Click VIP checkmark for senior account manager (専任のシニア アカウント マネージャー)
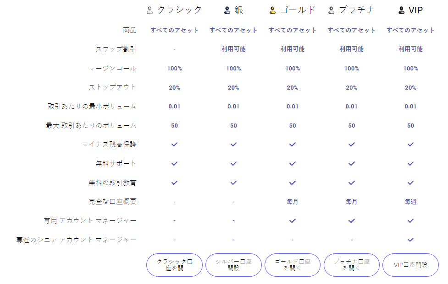Image resolution: width=448 pixels, height=284 pixels. tap(410, 240)
